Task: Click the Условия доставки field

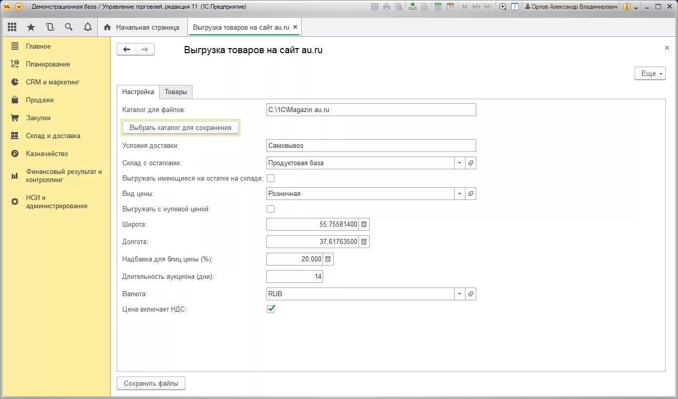Action: point(371,145)
